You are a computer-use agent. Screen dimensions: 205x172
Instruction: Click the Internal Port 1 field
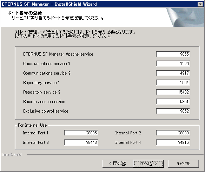pyautogui.click(x=81, y=133)
